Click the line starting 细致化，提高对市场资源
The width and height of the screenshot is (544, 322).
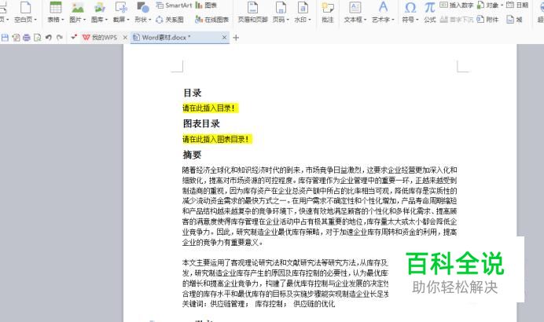(319, 181)
